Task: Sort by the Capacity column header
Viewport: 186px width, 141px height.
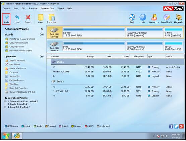Action: click(85, 57)
